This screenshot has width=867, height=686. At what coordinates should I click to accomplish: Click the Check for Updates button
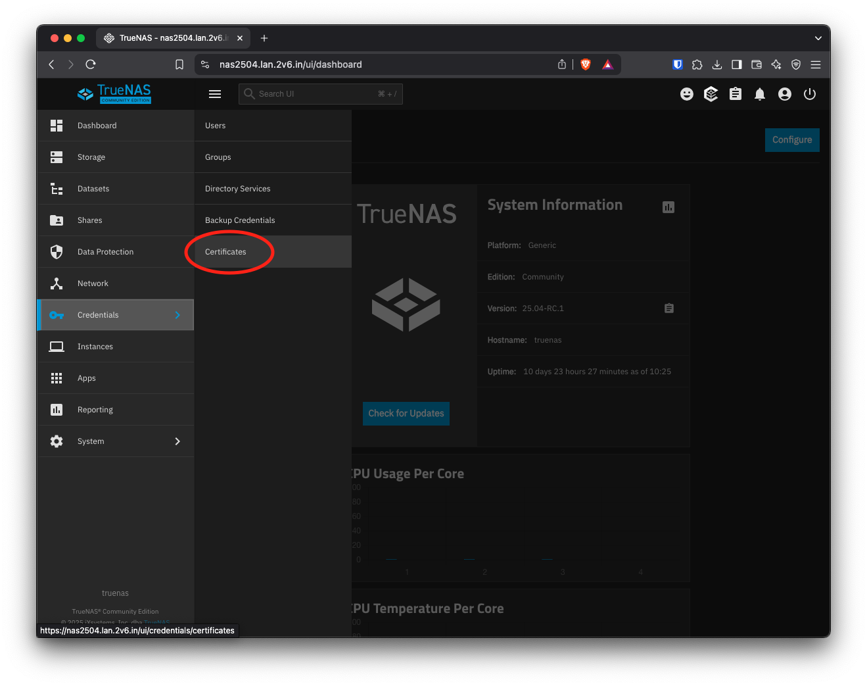406,414
